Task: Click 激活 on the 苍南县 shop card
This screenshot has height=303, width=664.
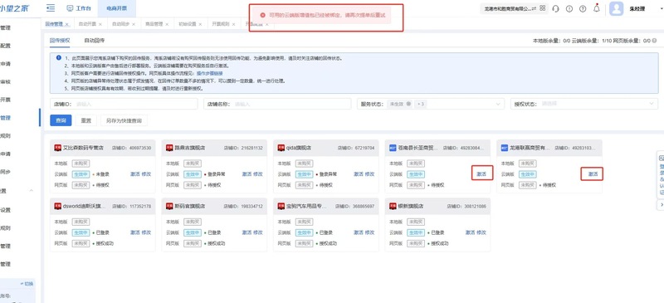Action: (x=481, y=174)
